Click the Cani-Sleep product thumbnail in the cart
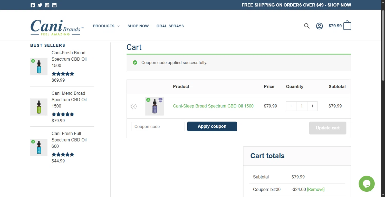 click(155, 106)
